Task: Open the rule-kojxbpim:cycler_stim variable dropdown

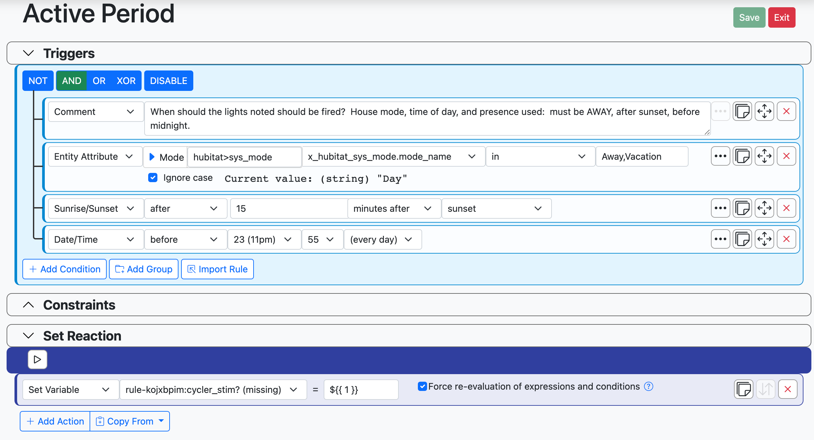Action: tap(213, 390)
